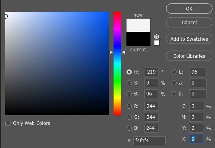Image resolution: width=215 pixels, height=148 pixels.
Task: Select the lowercase Lab b radio button
Action: click(x=174, y=94)
